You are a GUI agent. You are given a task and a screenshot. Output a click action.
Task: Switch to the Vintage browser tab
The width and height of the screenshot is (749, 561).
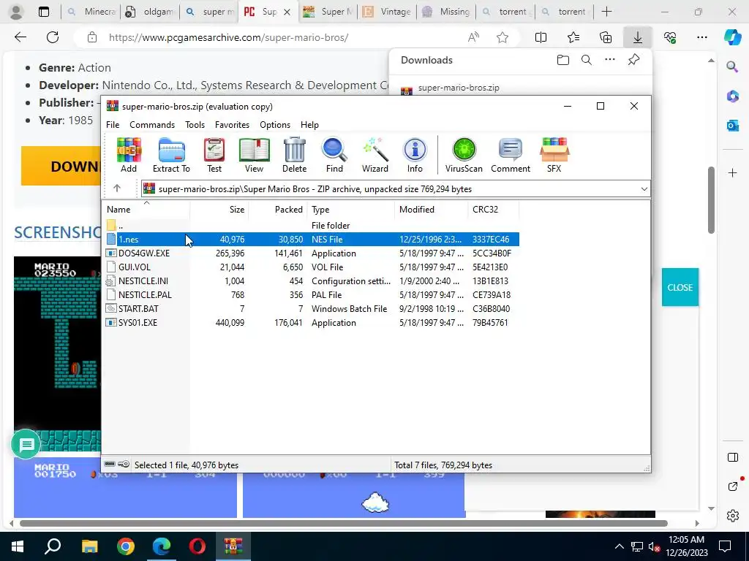point(387,12)
